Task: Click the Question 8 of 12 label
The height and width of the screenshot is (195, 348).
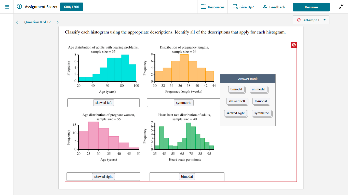Action: click(37, 22)
